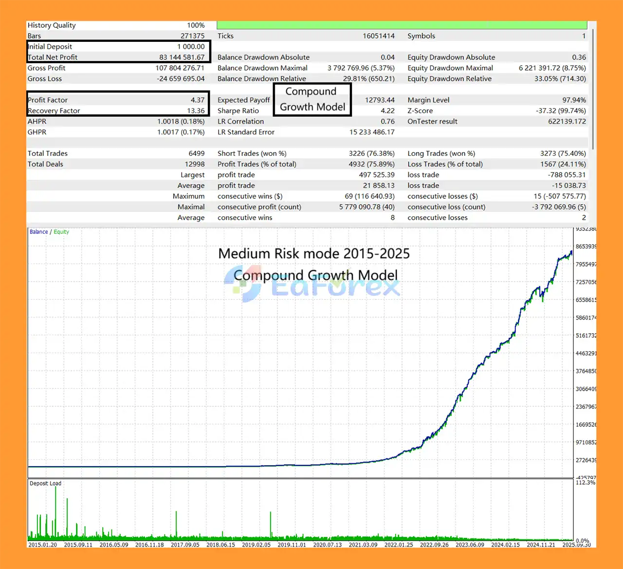Click the boxed Compound Growth Model annotation
This screenshot has width=623, height=569.
tap(312, 99)
